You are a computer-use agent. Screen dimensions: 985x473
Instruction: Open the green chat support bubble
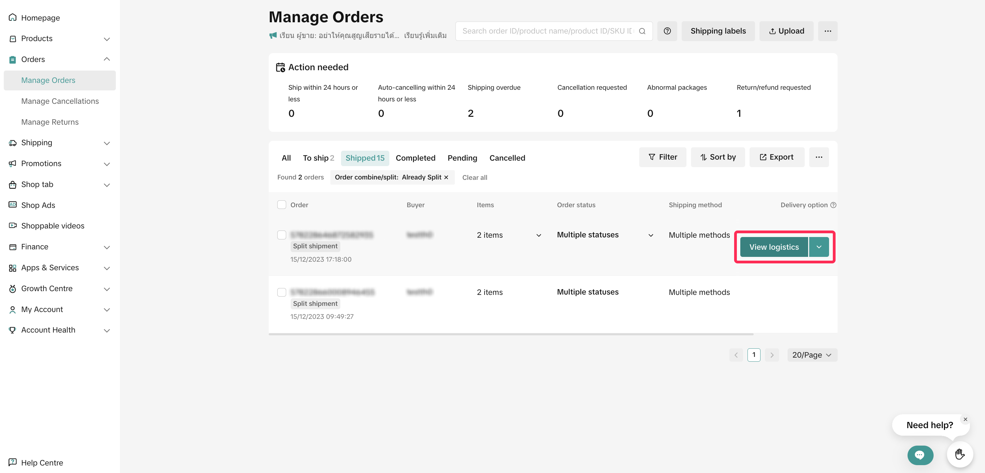point(920,455)
